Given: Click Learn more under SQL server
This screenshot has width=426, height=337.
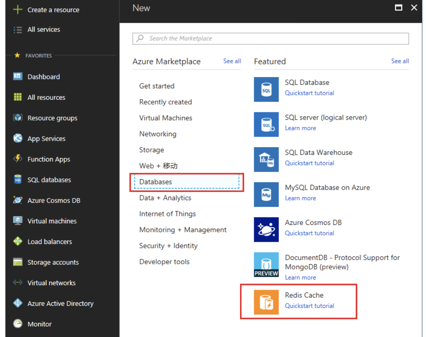Looking at the screenshot, I should (301, 128).
